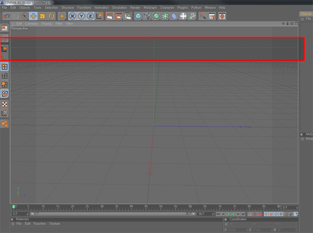Image resolution: width=313 pixels, height=233 pixels.
Task: Click the viewport pan navigation icon
Action: 283,24
